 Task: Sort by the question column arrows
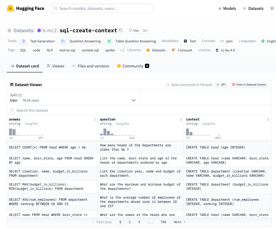[x=181, y=119]
